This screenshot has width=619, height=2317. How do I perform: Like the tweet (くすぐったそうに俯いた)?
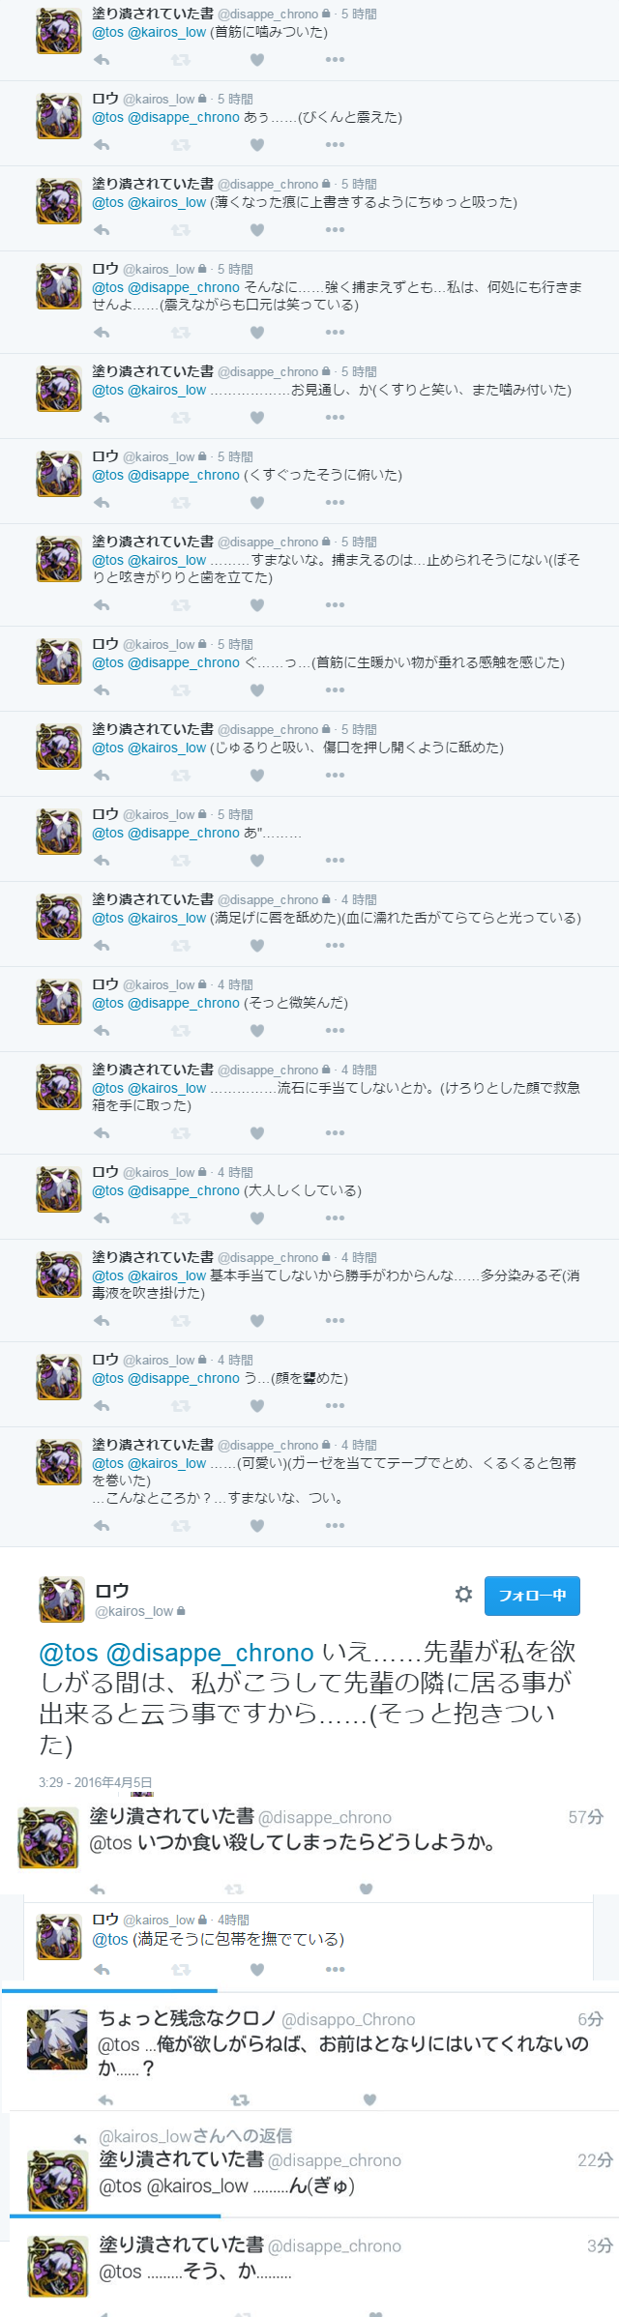click(x=257, y=503)
